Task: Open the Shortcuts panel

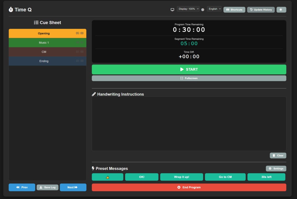Action: point(234,10)
